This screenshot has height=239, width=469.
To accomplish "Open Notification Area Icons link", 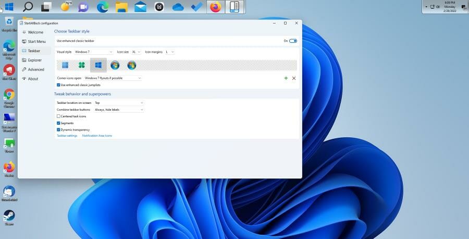I will (x=97, y=136).
